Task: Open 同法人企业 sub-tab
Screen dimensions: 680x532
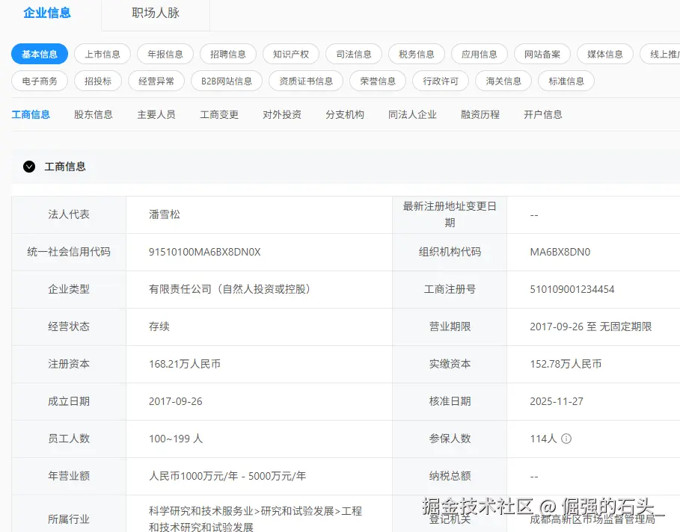Action: pyautogui.click(x=412, y=114)
